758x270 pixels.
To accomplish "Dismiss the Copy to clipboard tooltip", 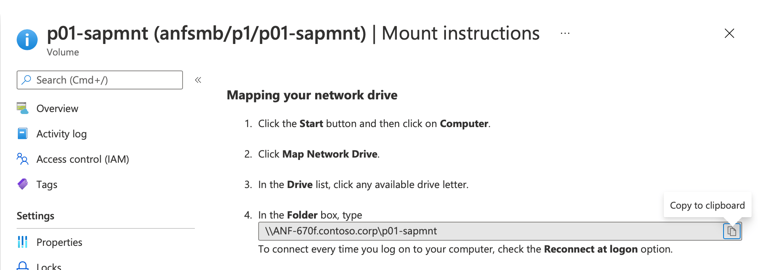I will [707, 205].
